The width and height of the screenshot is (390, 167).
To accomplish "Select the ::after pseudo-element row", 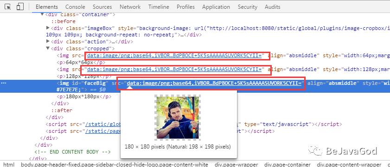I will click(x=62, y=110).
